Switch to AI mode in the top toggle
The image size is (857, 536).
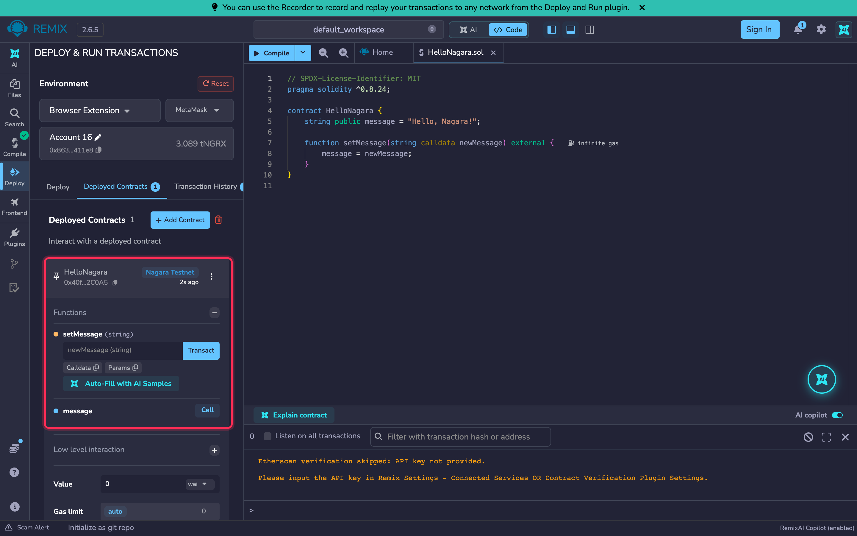click(468, 30)
